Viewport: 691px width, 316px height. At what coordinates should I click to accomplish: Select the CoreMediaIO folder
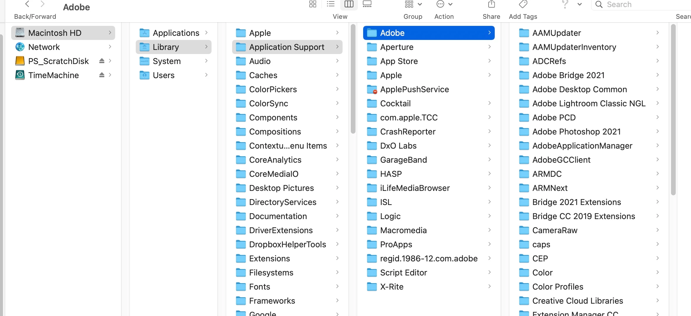tap(287, 174)
